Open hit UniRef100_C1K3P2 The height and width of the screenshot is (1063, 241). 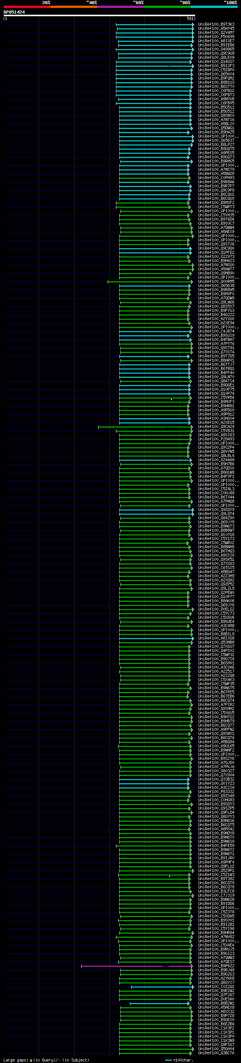[x=216, y=1028]
